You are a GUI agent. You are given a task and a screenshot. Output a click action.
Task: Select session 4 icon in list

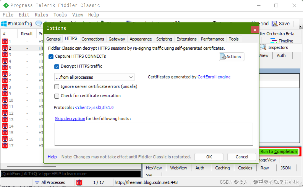click(x=5, y=61)
